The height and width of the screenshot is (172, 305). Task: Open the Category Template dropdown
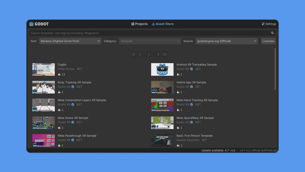[150, 41]
